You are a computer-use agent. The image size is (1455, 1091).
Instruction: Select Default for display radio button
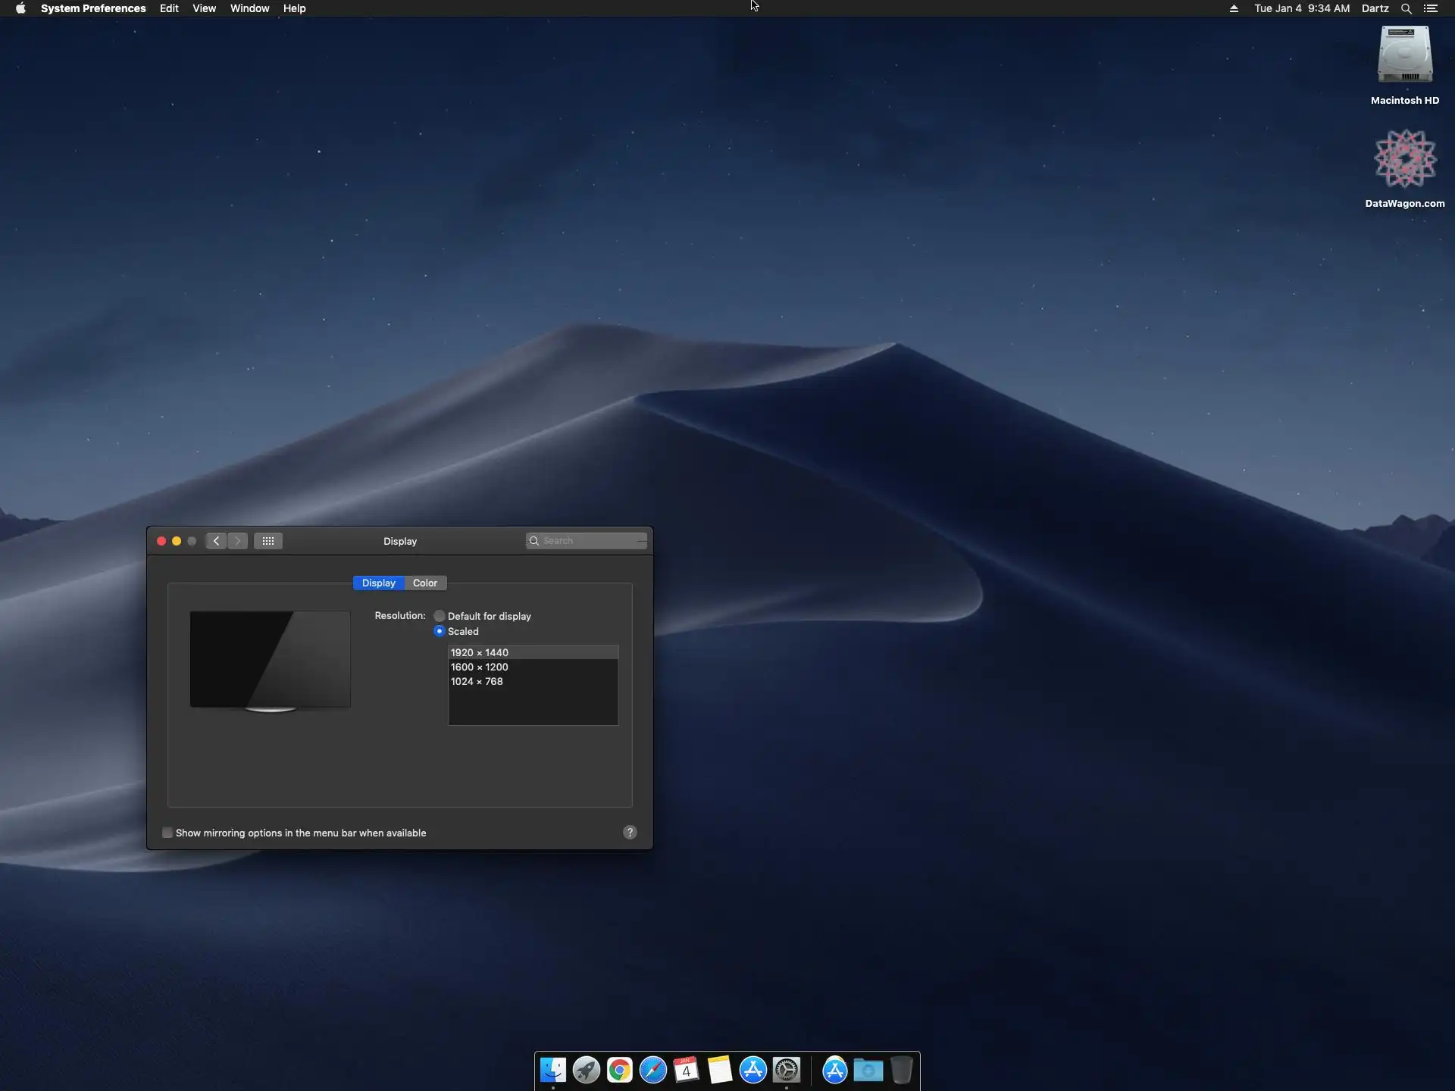pyautogui.click(x=440, y=616)
